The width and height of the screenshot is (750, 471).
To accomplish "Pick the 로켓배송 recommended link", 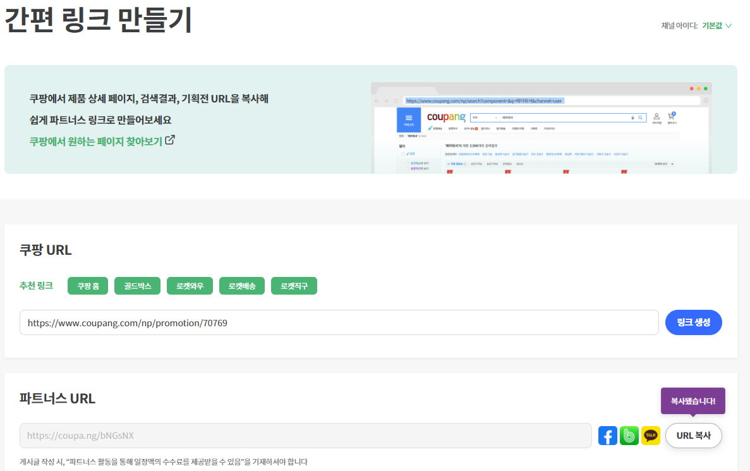I will coord(242,286).
